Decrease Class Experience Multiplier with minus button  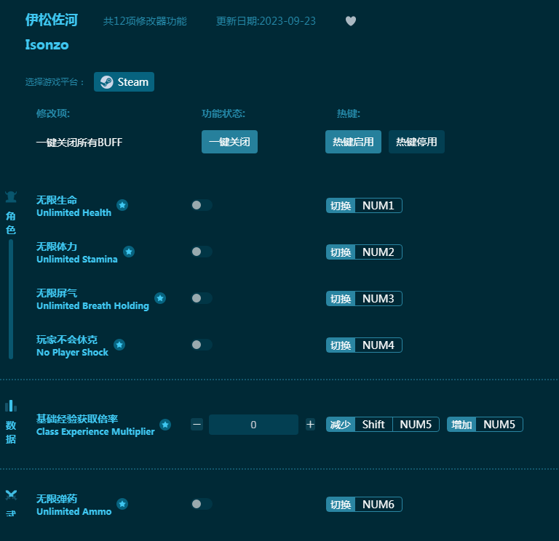coord(197,425)
